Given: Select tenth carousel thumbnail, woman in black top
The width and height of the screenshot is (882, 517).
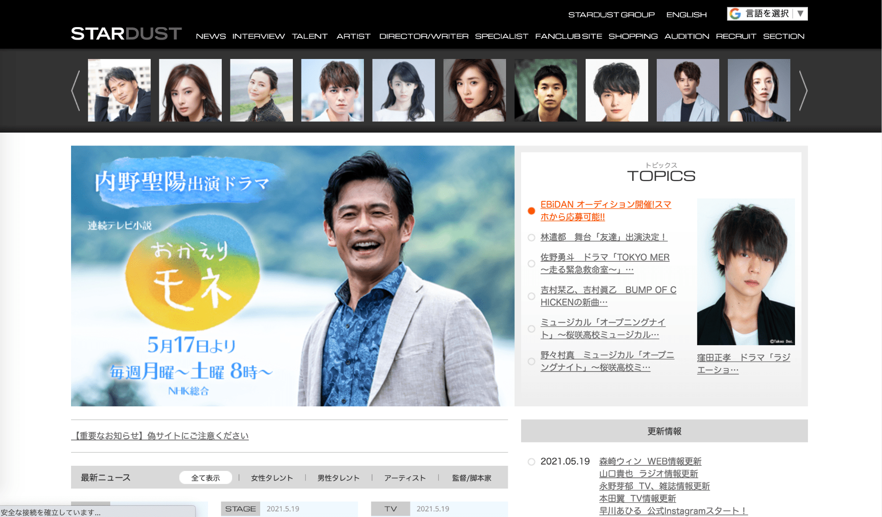Looking at the screenshot, I should tap(759, 90).
